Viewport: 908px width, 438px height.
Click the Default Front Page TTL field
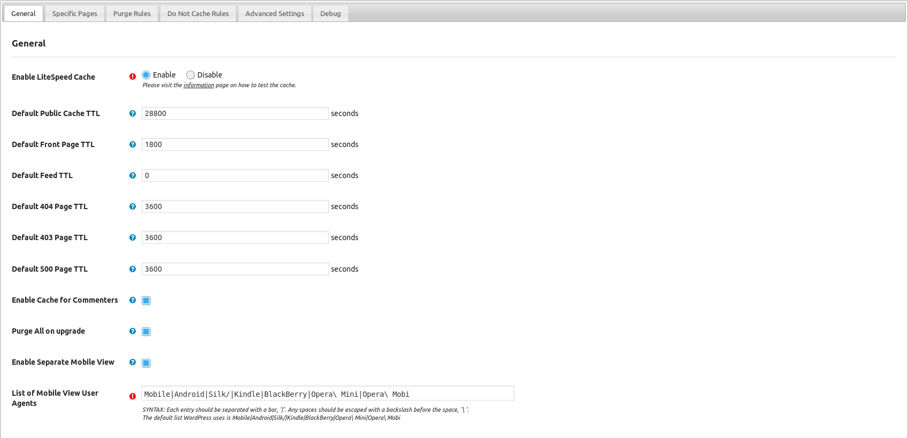(235, 144)
